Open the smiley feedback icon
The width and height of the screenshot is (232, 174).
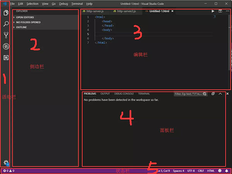[x=220, y=171]
